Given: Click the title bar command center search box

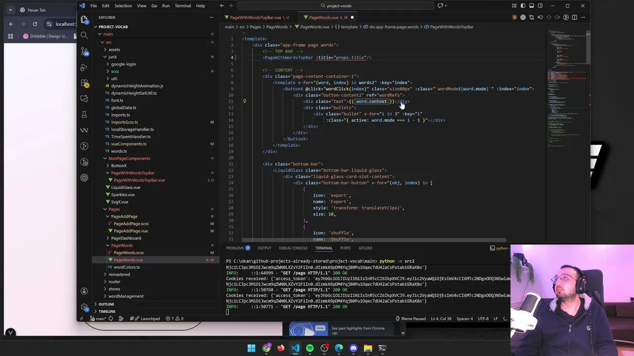Looking at the screenshot, I should point(336,5).
